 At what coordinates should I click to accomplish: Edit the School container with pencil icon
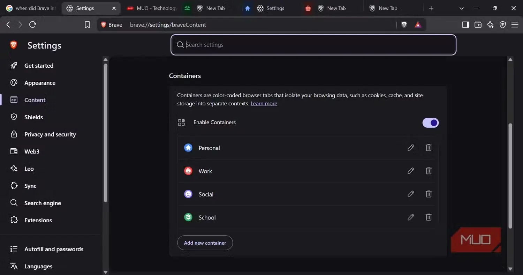(x=411, y=217)
